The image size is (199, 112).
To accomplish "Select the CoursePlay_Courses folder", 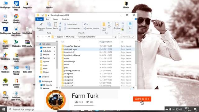I will pyautogui.click(x=72, y=46).
